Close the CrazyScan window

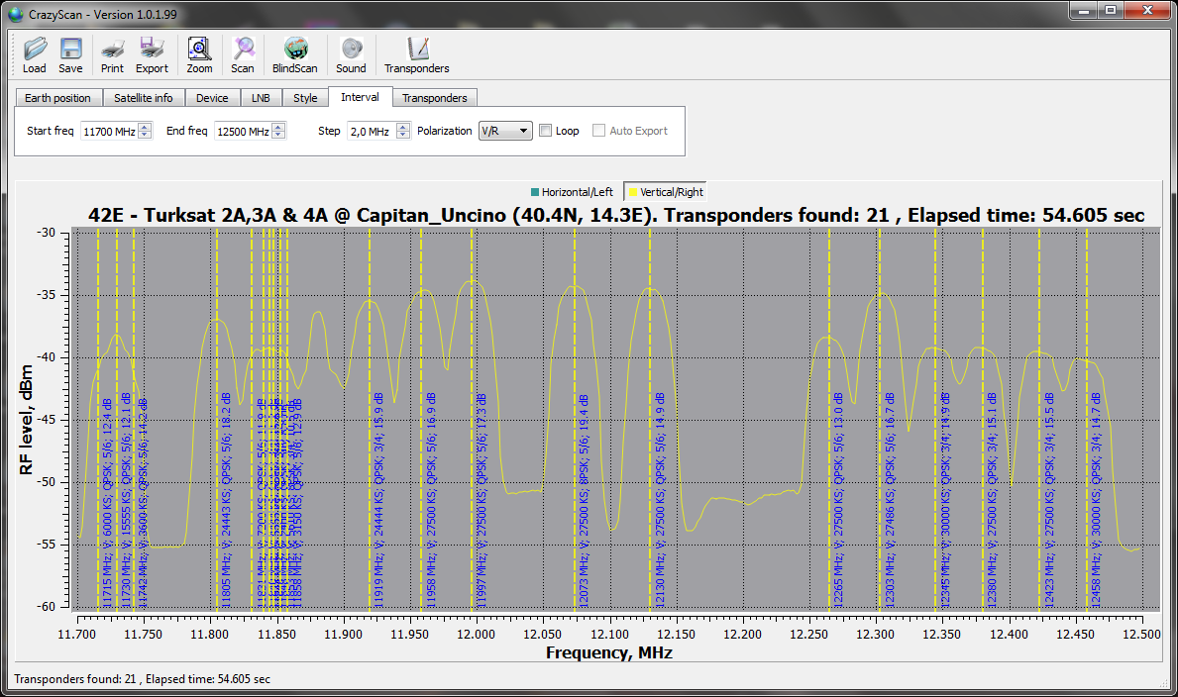pos(1147,10)
